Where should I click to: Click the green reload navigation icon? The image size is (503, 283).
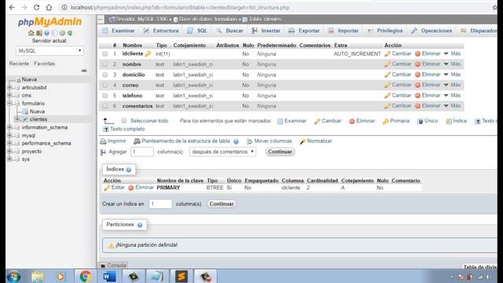point(70,33)
